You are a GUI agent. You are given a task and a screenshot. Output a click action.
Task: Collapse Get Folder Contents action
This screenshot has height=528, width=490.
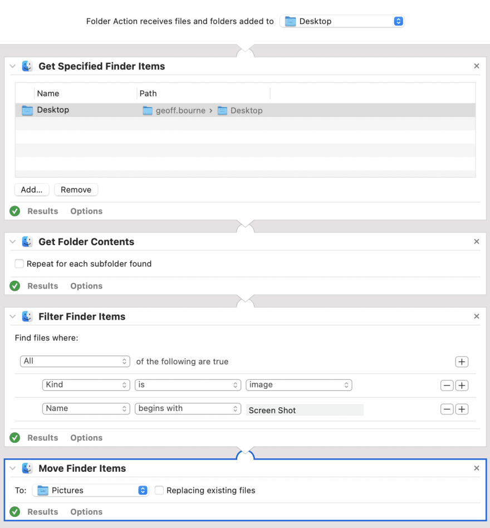[13, 241]
